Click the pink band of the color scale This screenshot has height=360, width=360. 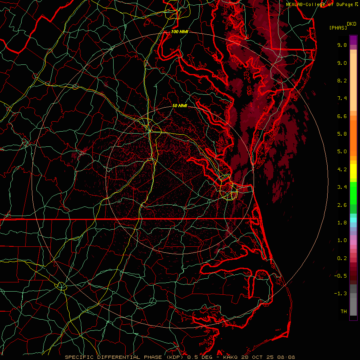tap(353, 242)
